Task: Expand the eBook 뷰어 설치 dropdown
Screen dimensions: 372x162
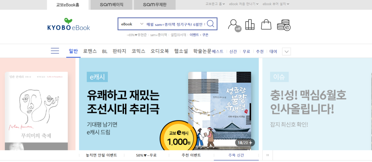Action: pos(276,4)
